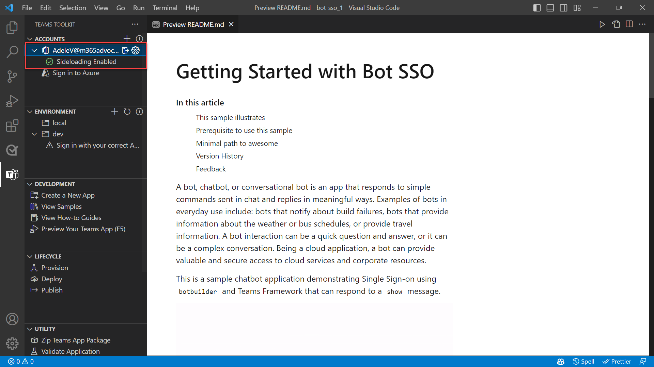654x367 pixels.
Task: Collapse the ACCOUNTS section
Action: click(30, 39)
